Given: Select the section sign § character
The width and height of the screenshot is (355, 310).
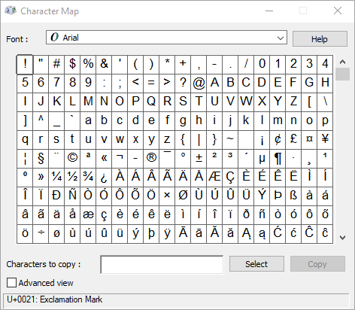Looking at the screenshot, I should point(41,159).
